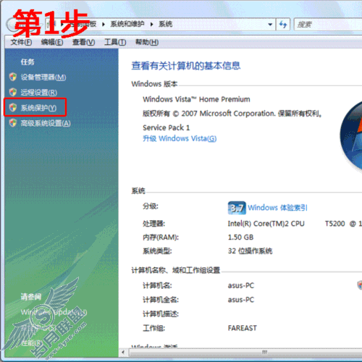Image resolution: width=362 pixels, height=362 pixels.
Task: Click 计算机全名 value 'asus-PC'
Action: [x=241, y=300]
